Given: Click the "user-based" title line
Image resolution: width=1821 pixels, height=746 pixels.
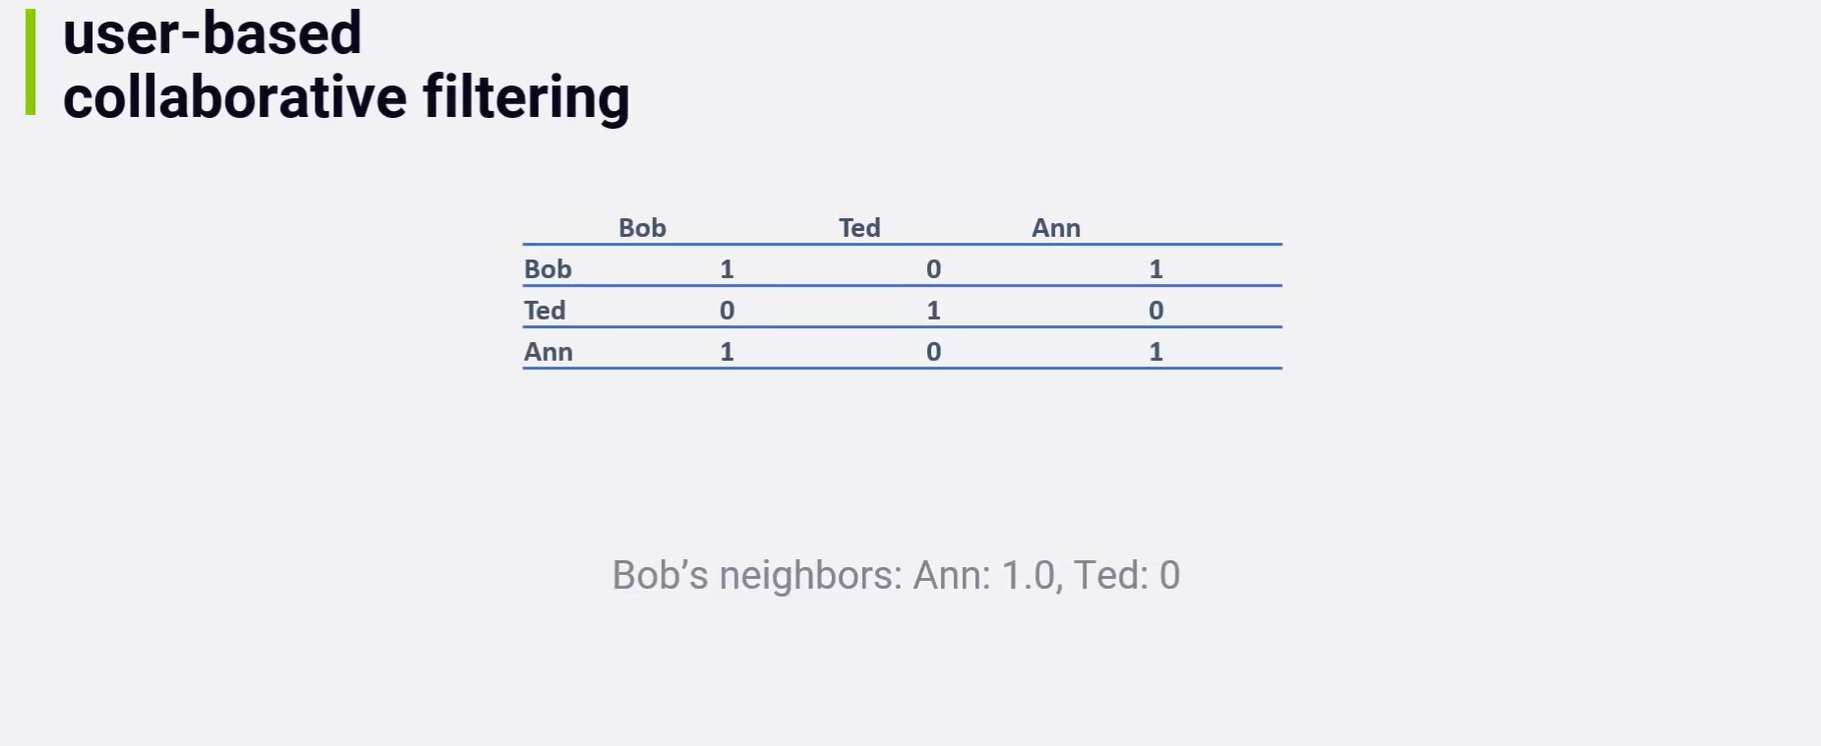Looking at the screenshot, I should click(x=212, y=33).
